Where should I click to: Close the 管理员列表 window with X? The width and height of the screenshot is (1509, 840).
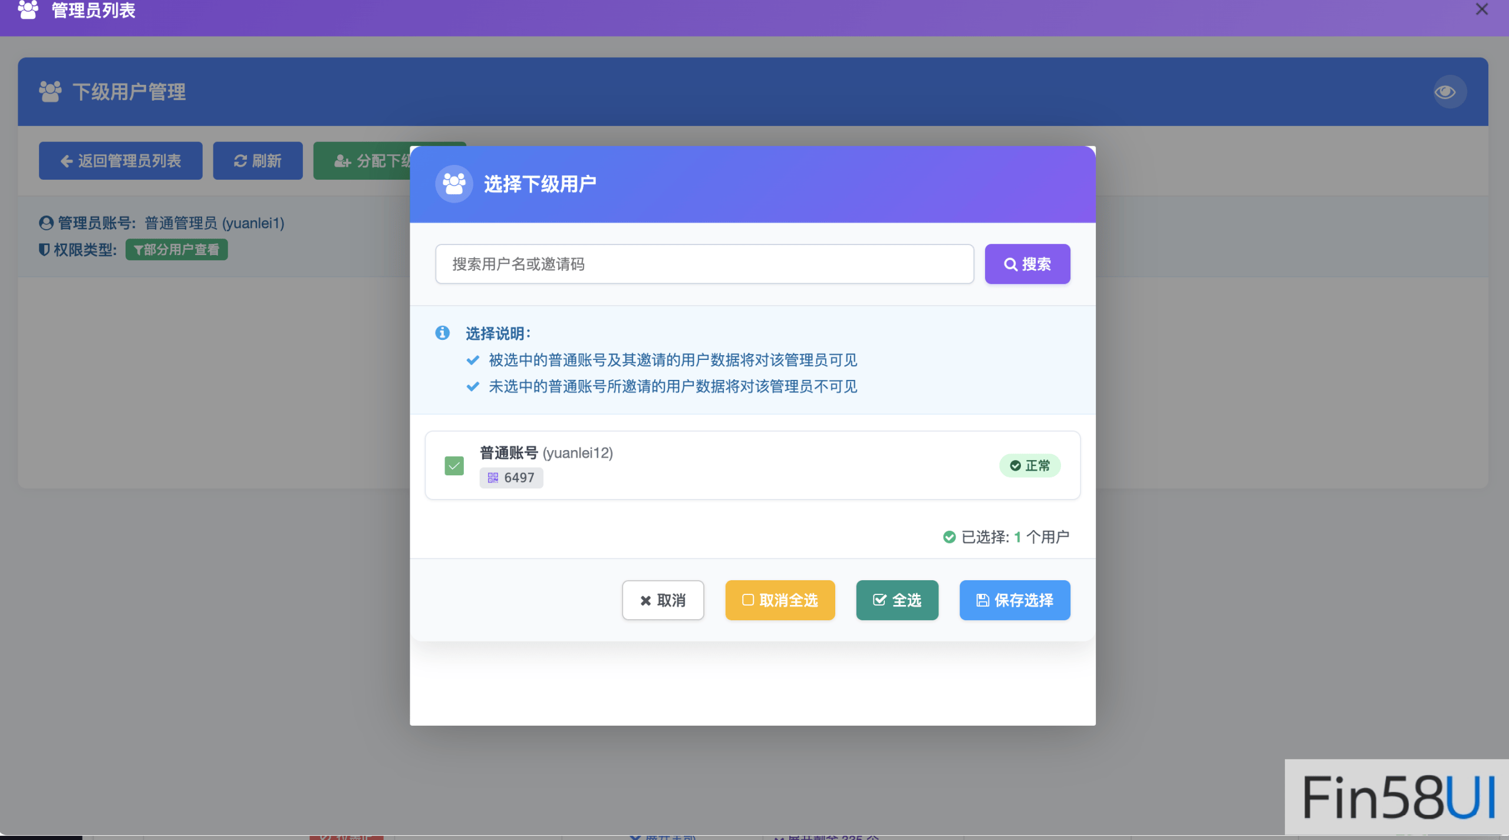click(1482, 9)
